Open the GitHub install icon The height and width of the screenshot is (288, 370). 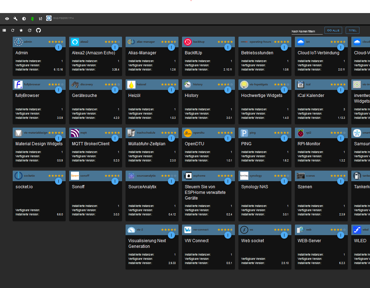(38, 30)
